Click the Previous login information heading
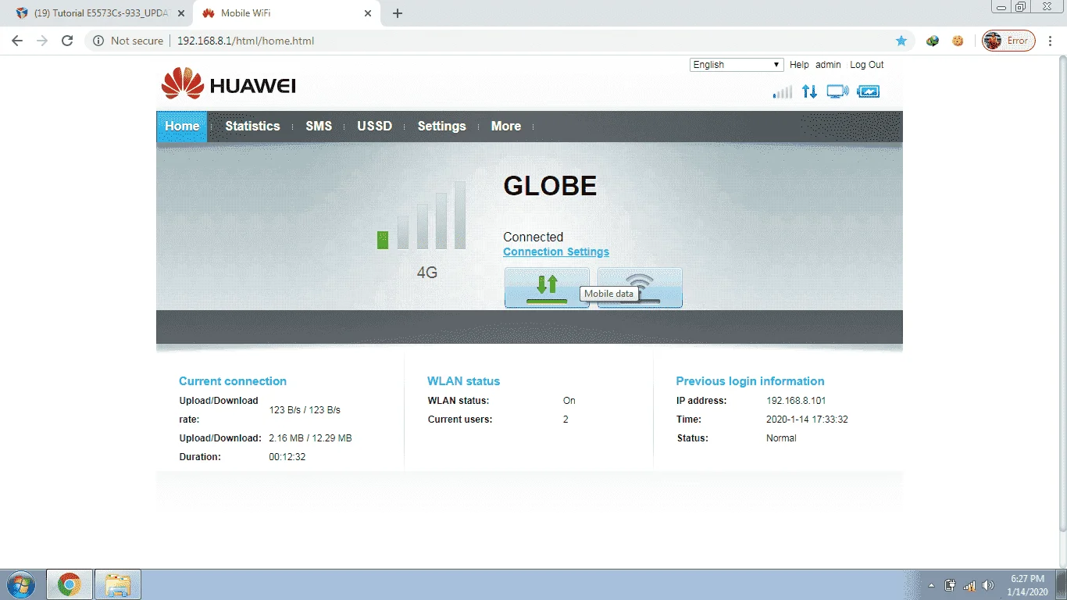1067x600 pixels. [x=750, y=381]
